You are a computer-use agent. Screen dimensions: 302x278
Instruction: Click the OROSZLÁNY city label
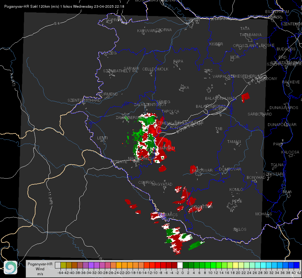(x=245, y=46)
